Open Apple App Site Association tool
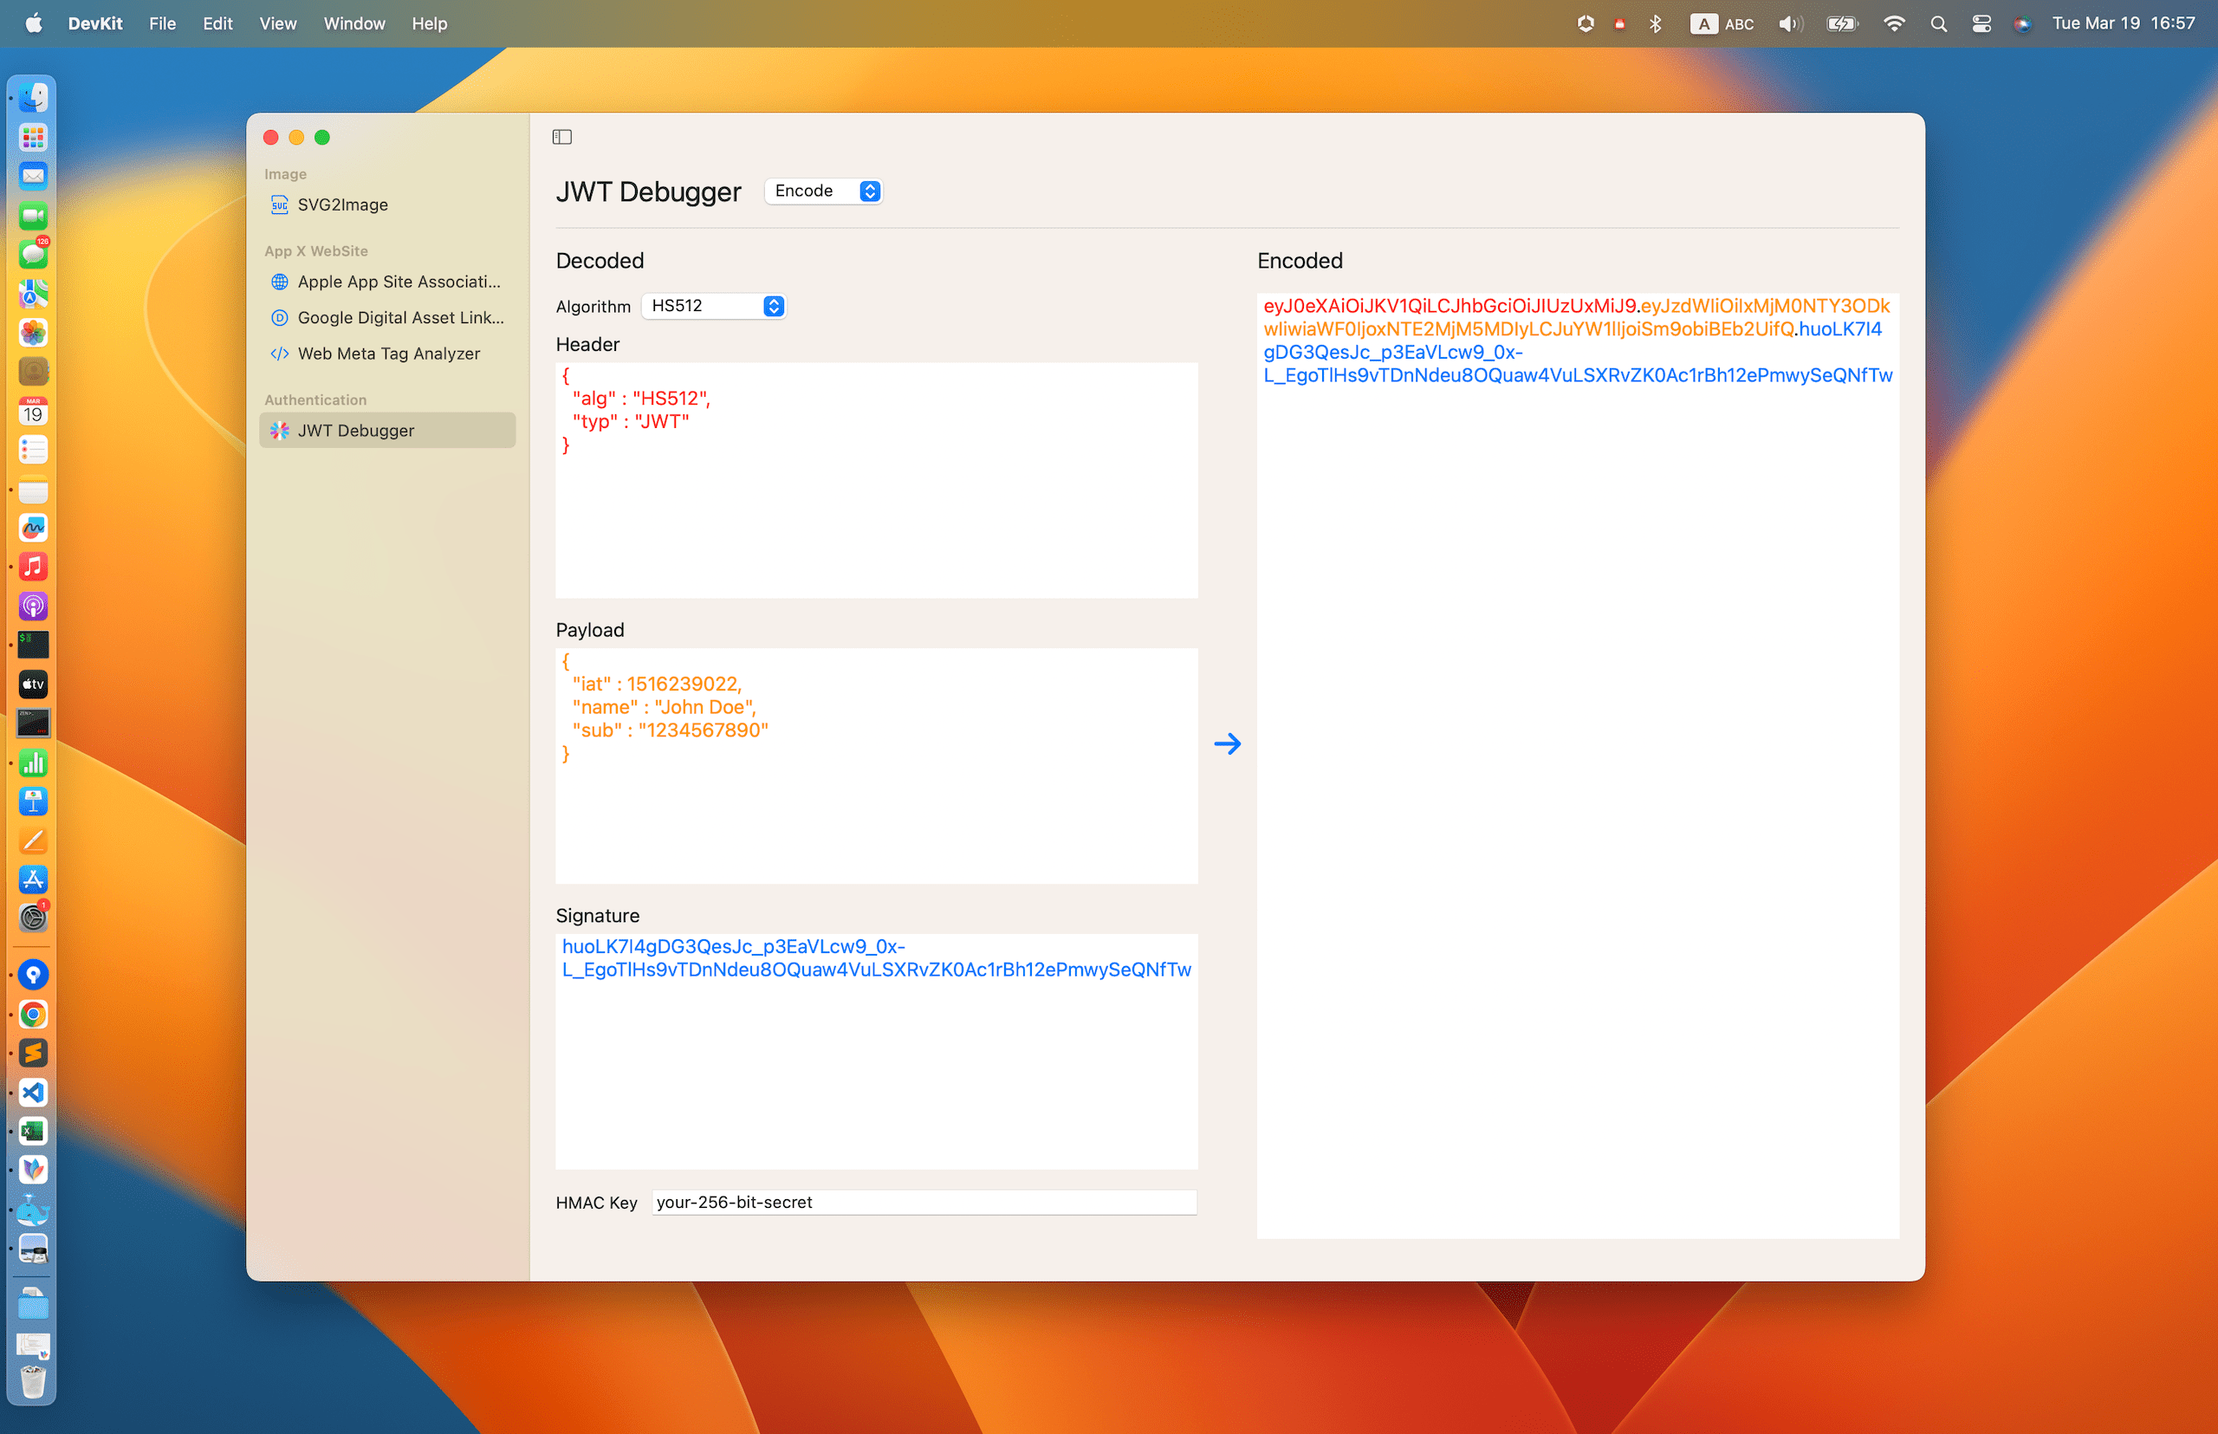This screenshot has width=2218, height=1434. click(x=386, y=282)
